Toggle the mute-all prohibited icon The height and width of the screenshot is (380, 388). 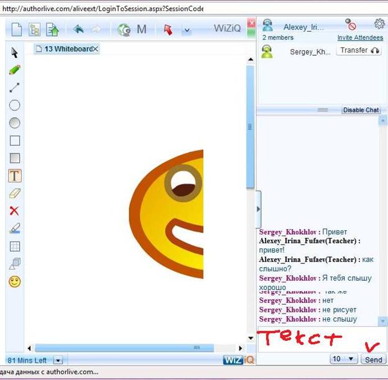pyautogui.click(x=351, y=24)
